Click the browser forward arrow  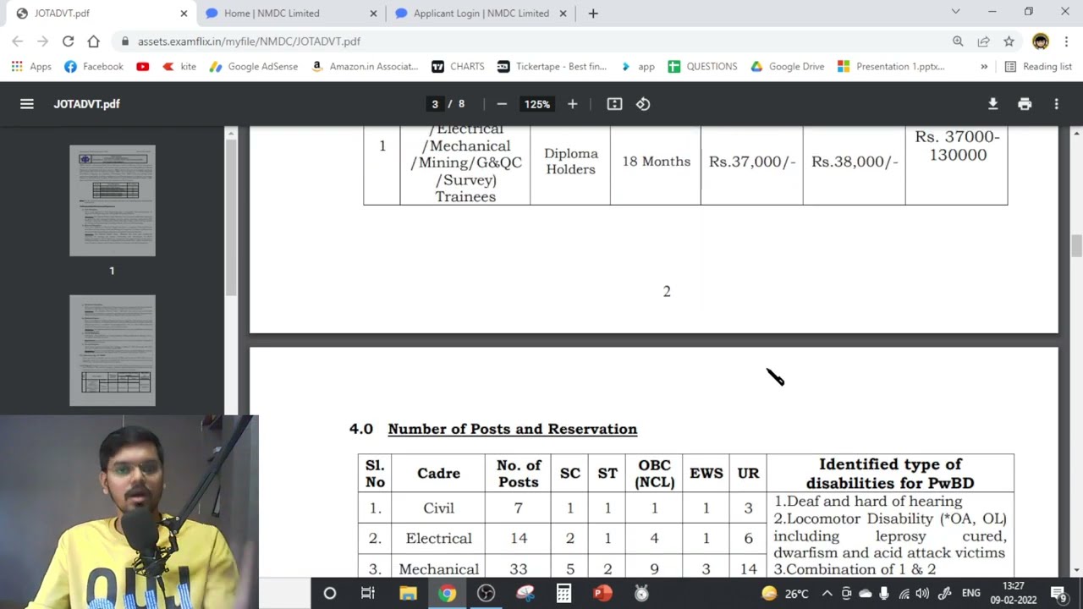(x=42, y=41)
